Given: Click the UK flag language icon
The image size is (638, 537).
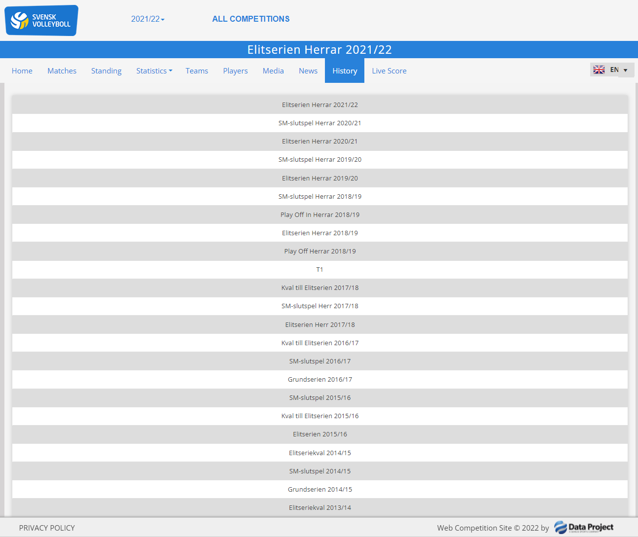Looking at the screenshot, I should 599,70.
